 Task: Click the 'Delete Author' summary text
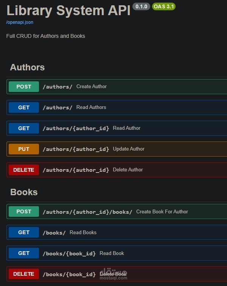(x=128, y=169)
